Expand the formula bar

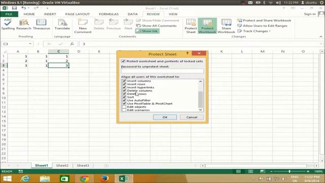click(321, 44)
